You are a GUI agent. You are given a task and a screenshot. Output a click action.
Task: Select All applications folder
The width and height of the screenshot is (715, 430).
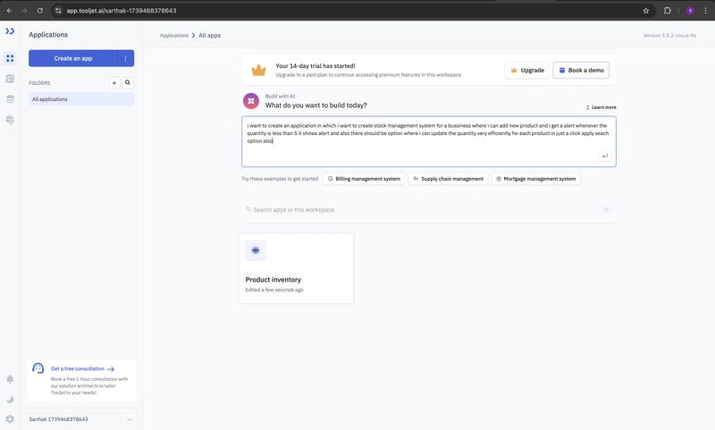81,99
